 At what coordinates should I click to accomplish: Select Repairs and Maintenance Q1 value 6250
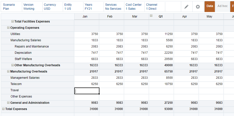tap(161, 47)
